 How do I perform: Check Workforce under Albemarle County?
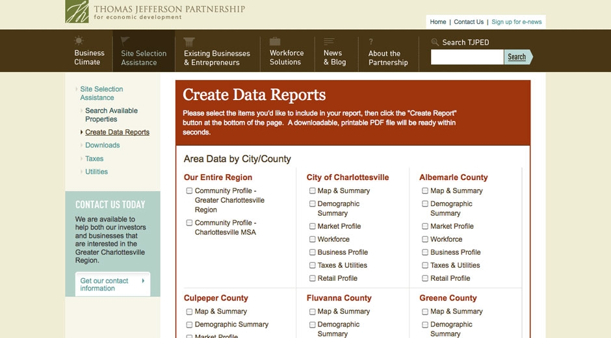(x=425, y=239)
